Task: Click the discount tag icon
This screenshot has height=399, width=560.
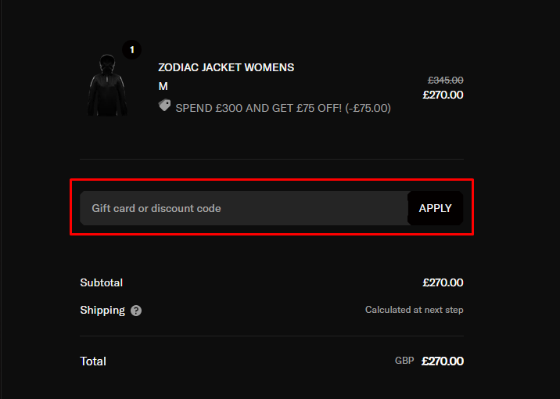Action: (x=164, y=106)
